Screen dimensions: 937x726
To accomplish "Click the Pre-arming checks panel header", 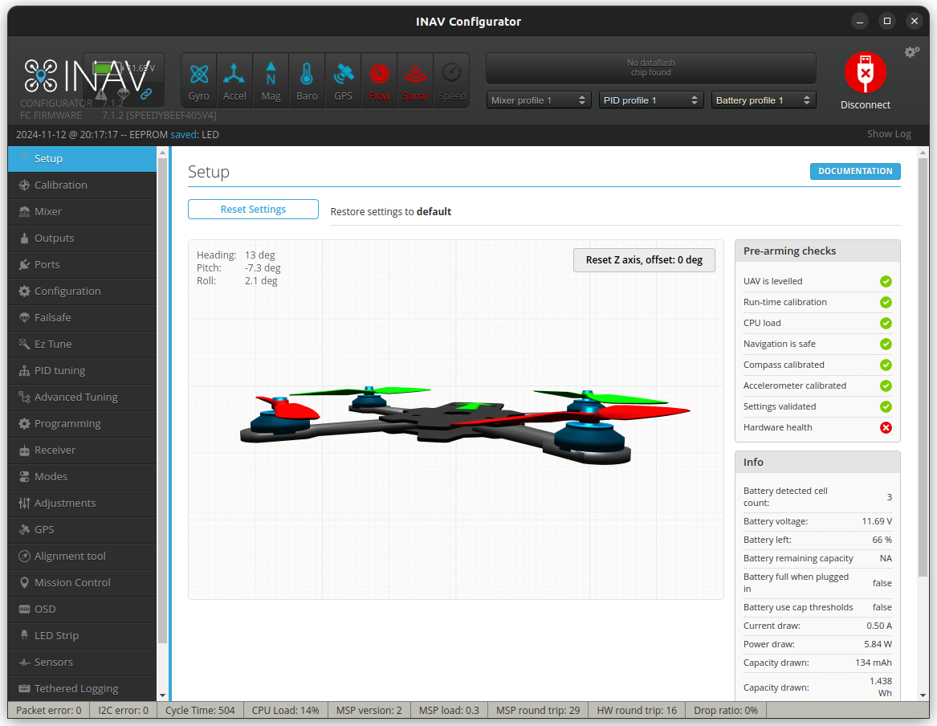I will tap(817, 251).
